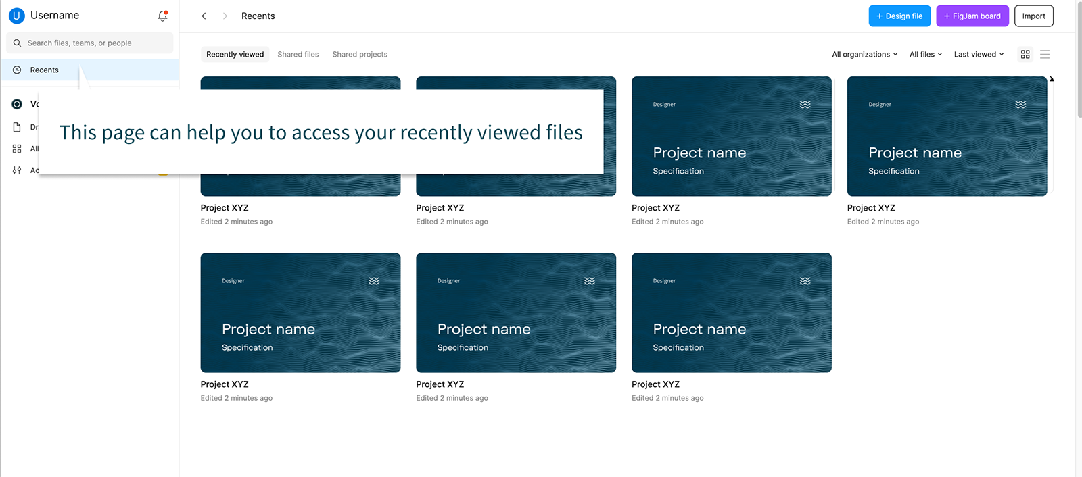Click Project XYZ title under the last bottom-row card
Image resolution: width=1082 pixels, height=477 pixels.
(x=656, y=384)
